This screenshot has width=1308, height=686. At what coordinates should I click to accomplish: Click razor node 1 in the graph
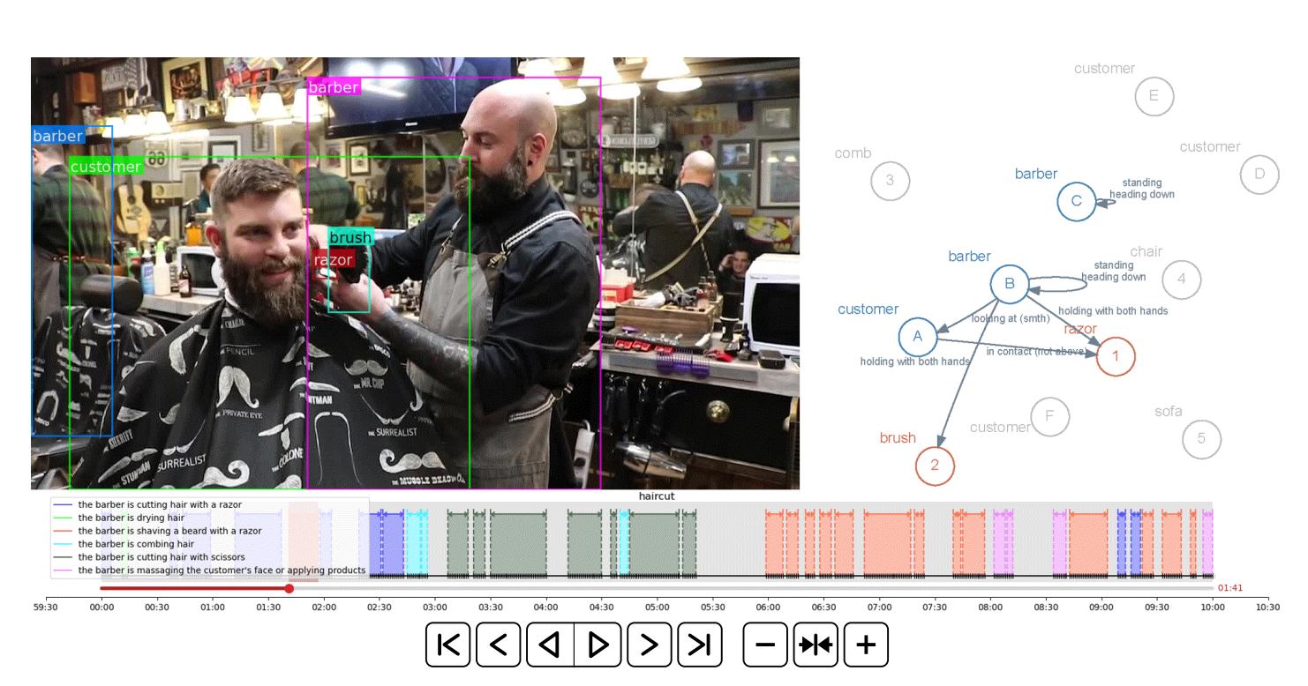tap(1116, 356)
